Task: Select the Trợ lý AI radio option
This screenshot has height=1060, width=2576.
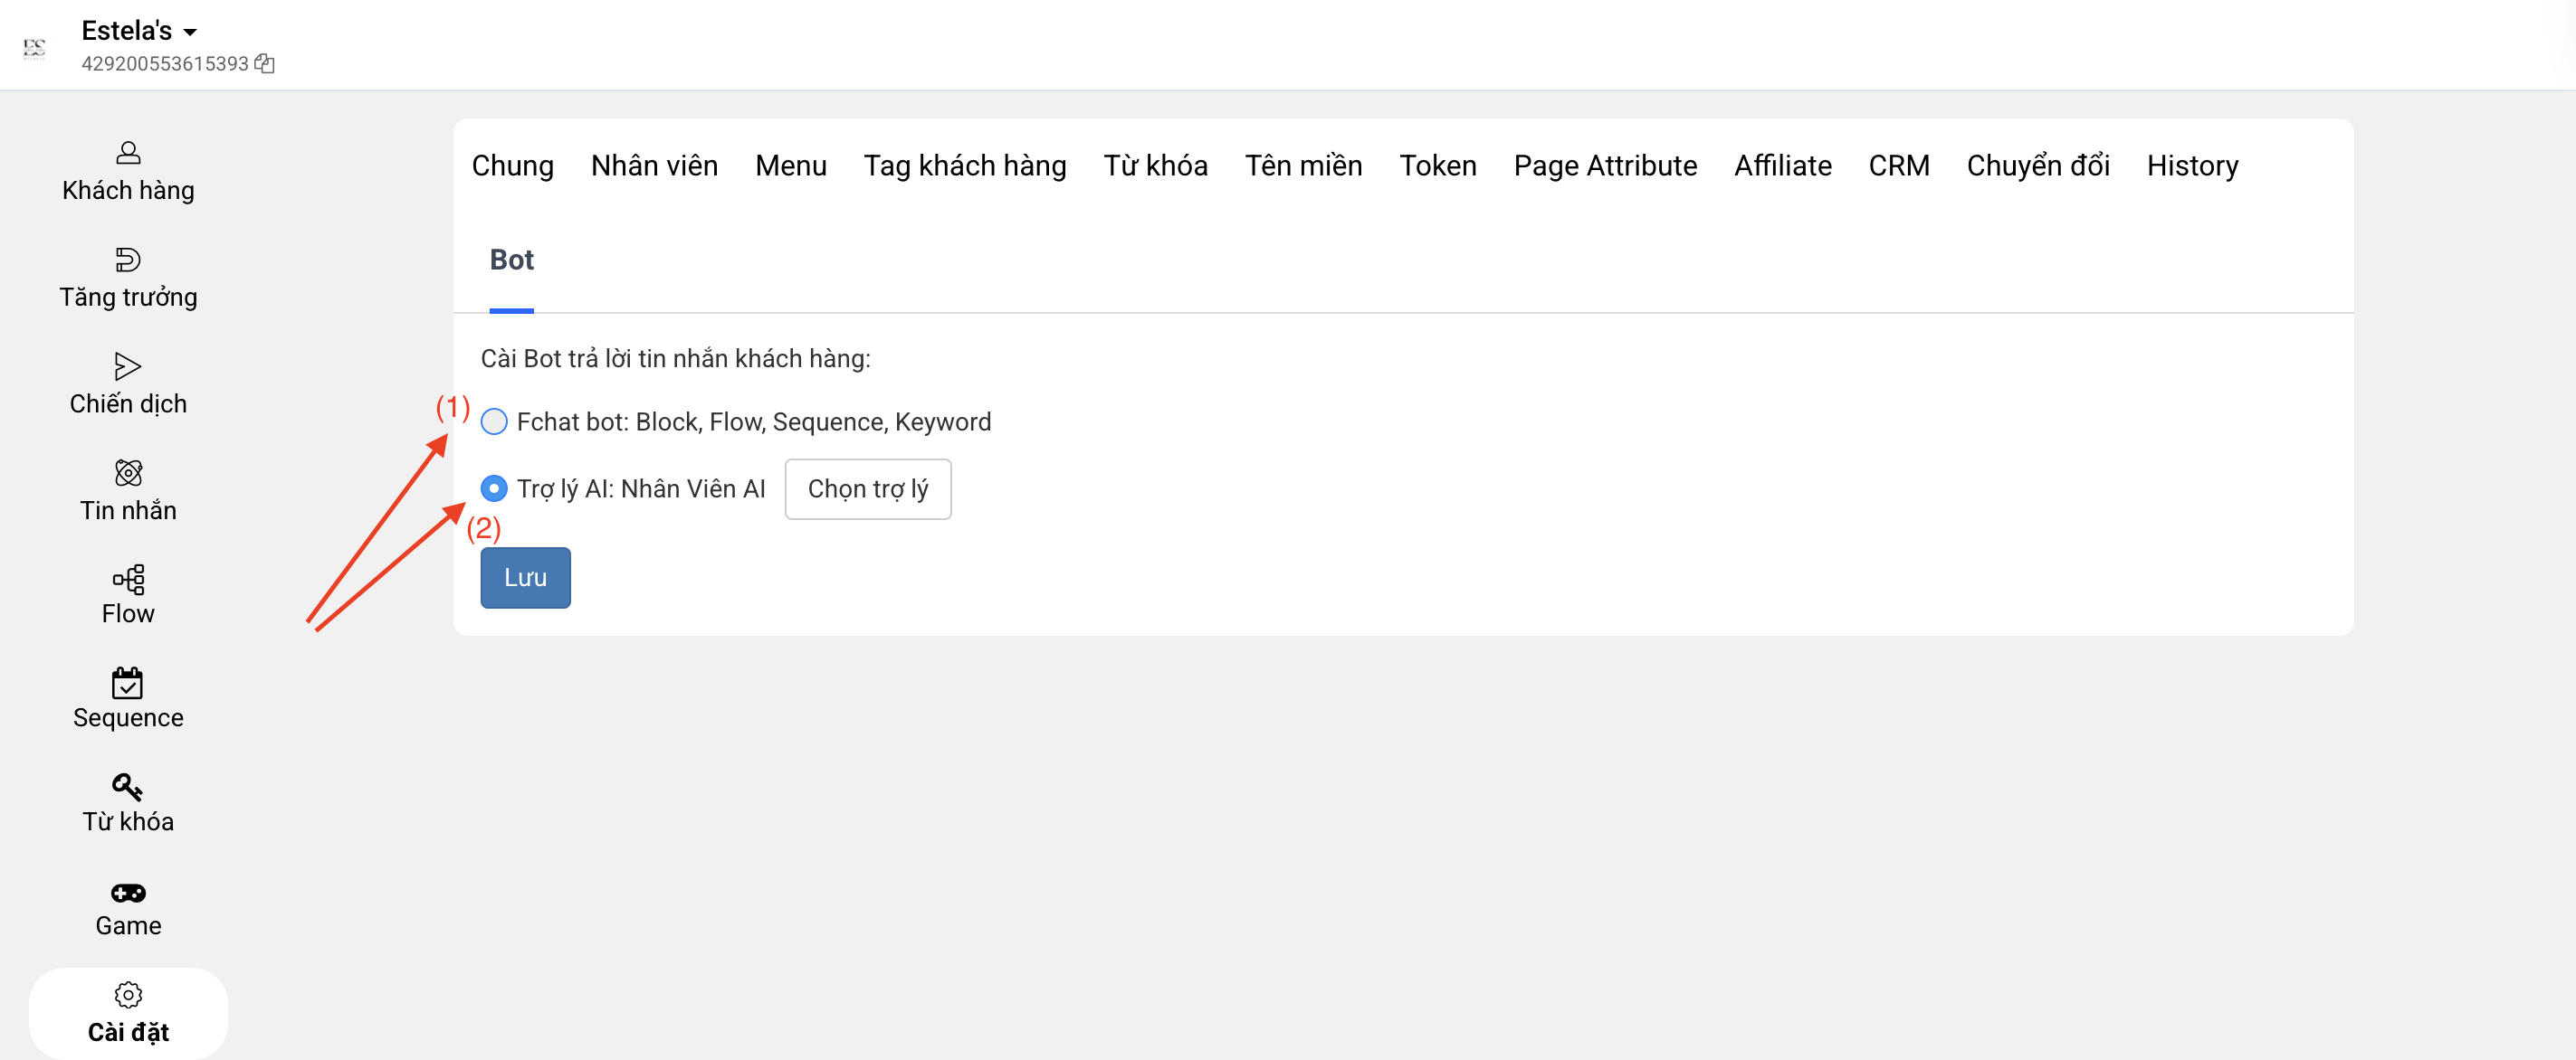Action: [494, 488]
